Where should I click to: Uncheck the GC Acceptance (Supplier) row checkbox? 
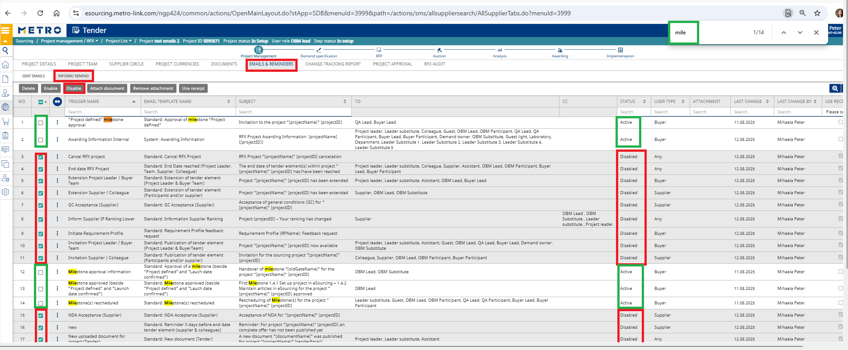click(x=41, y=205)
